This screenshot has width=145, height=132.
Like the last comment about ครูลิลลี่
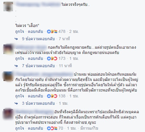[20, 128]
